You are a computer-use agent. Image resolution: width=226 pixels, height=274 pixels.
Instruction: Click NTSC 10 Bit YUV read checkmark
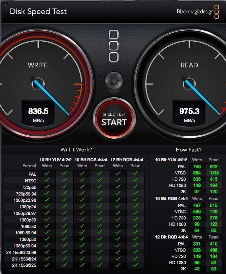[64, 180]
